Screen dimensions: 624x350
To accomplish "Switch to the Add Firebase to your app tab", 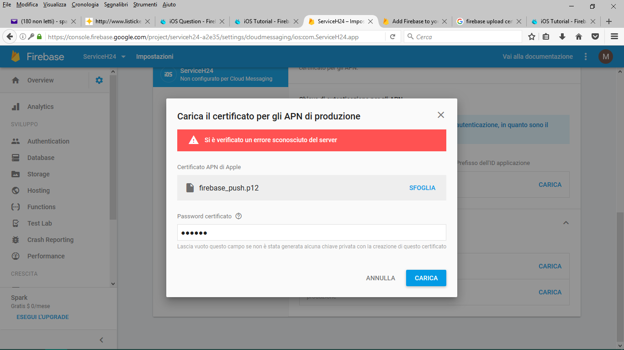I will [x=415, y=21].
